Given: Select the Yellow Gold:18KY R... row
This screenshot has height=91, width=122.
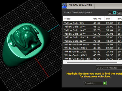Looking at the screenshot, I should pyautogui.click(x=93, y=37).
